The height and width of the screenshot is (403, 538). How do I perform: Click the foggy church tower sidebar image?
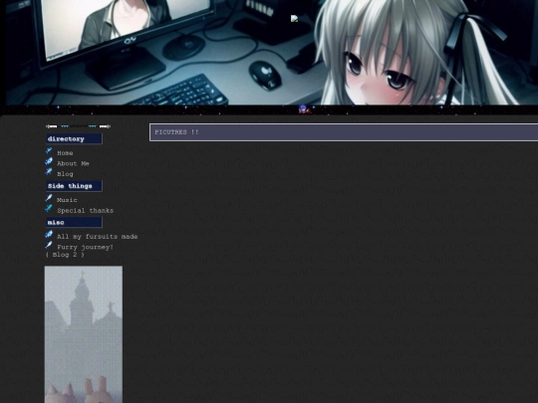pos(84,334)
